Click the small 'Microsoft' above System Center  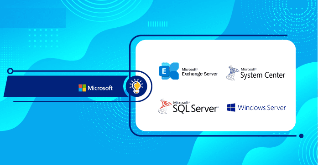[x=249, y=69]
